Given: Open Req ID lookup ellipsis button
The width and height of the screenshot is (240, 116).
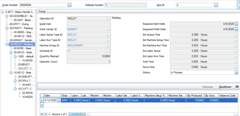Looking at the screenshot, I should point(216,5).
